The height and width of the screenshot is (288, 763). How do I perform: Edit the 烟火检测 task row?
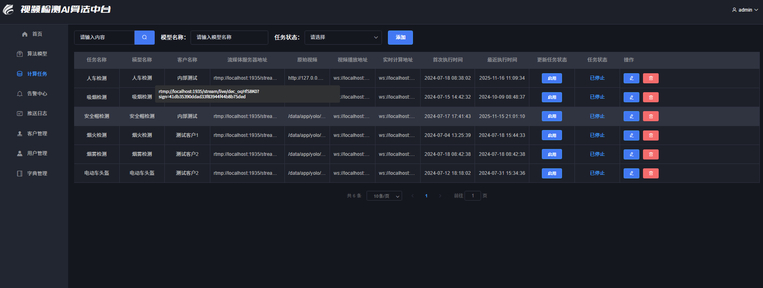tap(631, 135)
